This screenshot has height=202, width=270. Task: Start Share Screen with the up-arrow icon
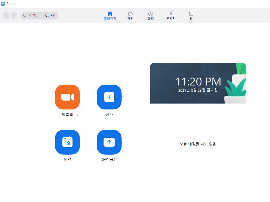(109, 142)
